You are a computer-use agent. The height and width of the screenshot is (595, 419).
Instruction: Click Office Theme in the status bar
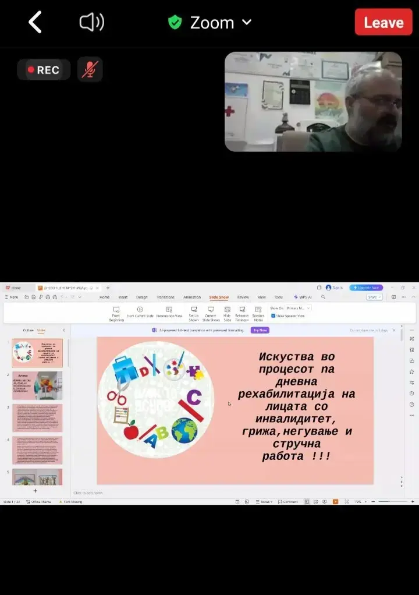point(38,502)
